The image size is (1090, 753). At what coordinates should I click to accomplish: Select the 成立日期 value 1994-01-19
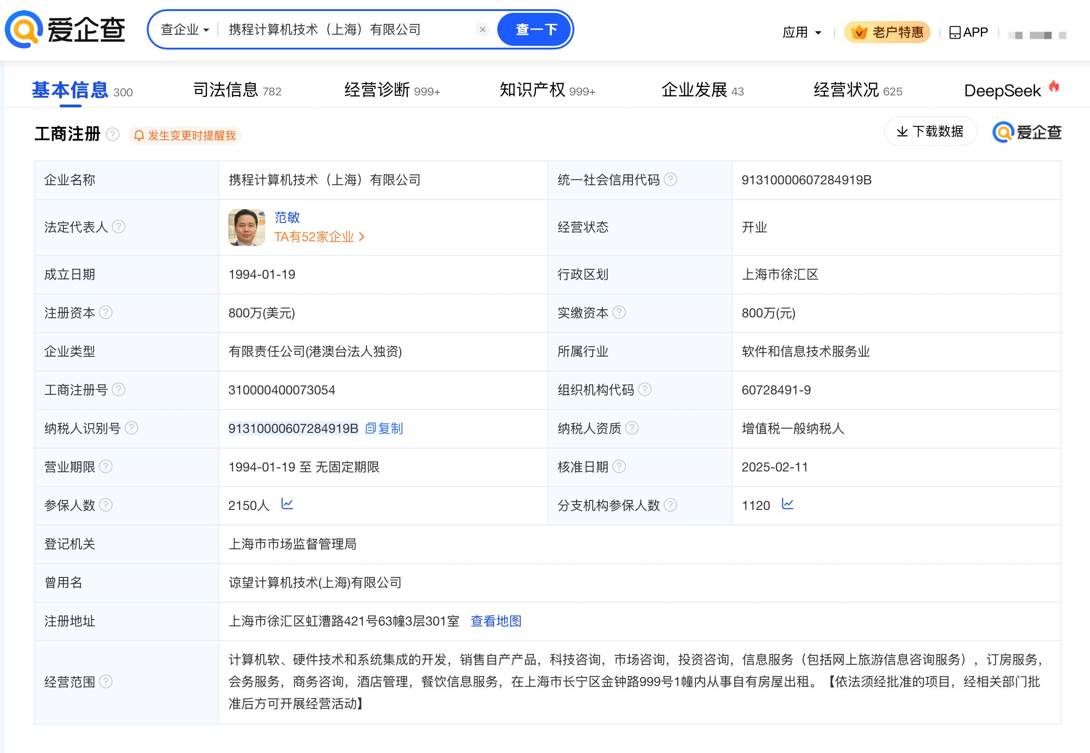[262, 275]
